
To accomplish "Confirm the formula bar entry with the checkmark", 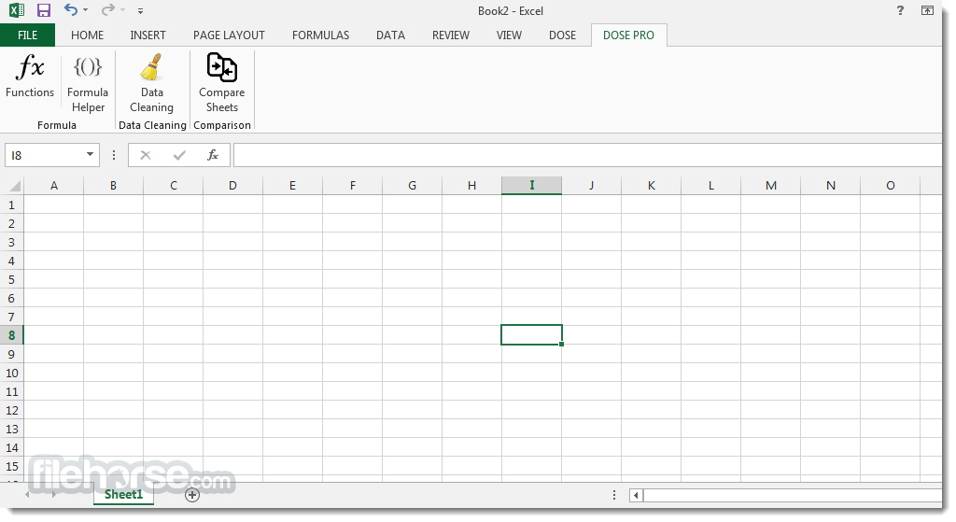I will (x=179, y=156).
